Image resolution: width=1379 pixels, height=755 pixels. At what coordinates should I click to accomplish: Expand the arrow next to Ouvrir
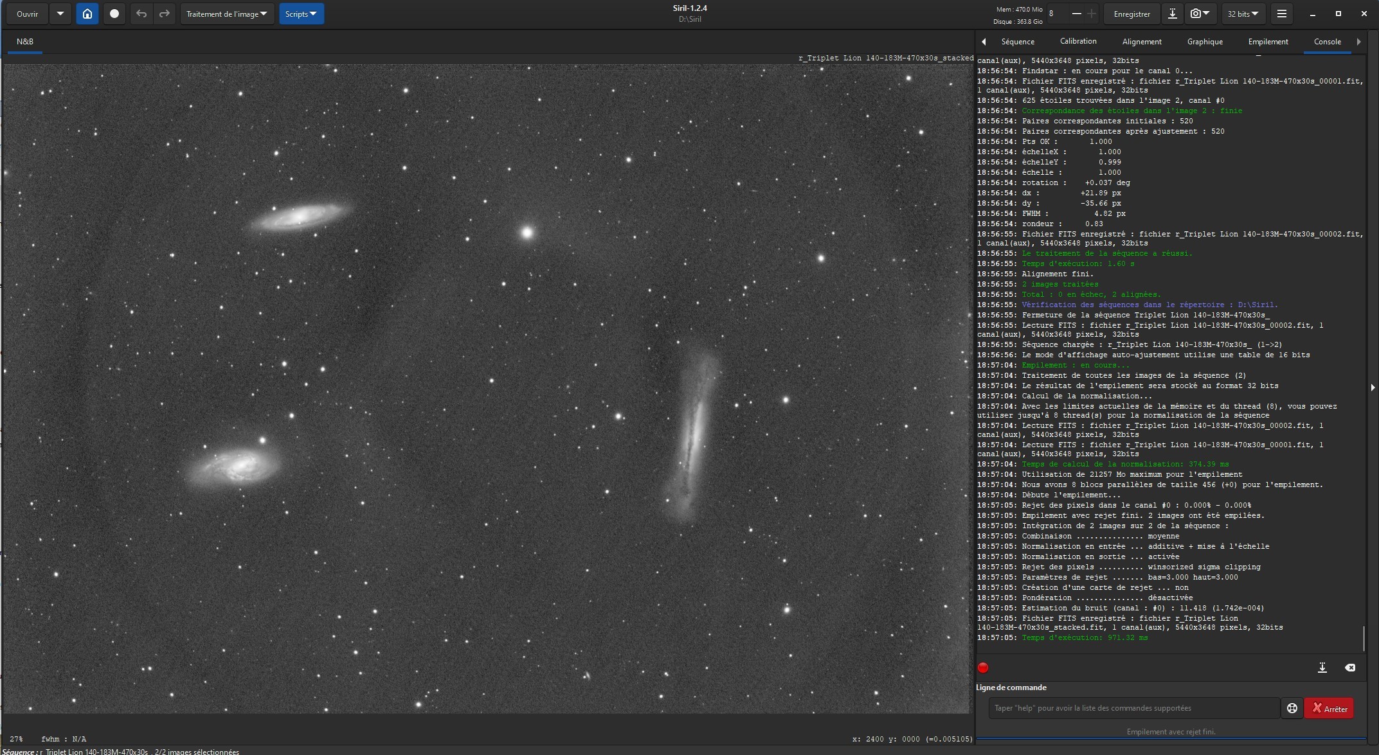[60, 13]
